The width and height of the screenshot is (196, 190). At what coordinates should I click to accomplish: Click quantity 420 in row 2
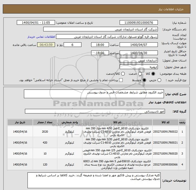[45, 143]
